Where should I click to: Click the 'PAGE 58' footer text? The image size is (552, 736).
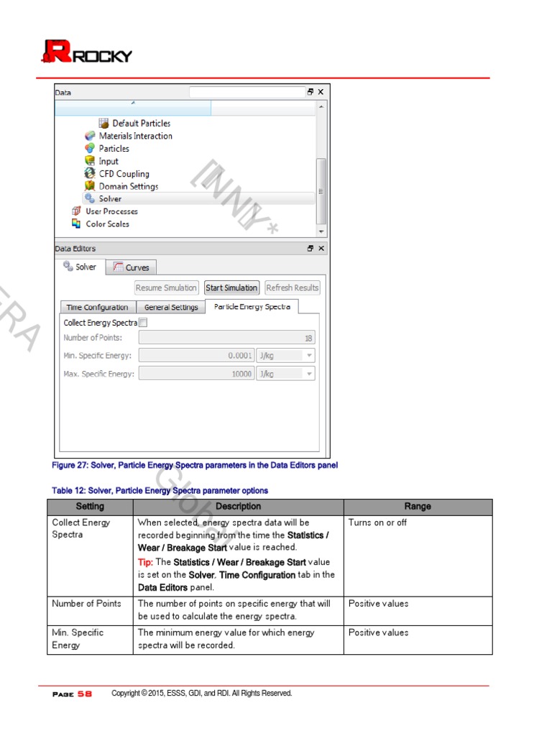(73, 694)
